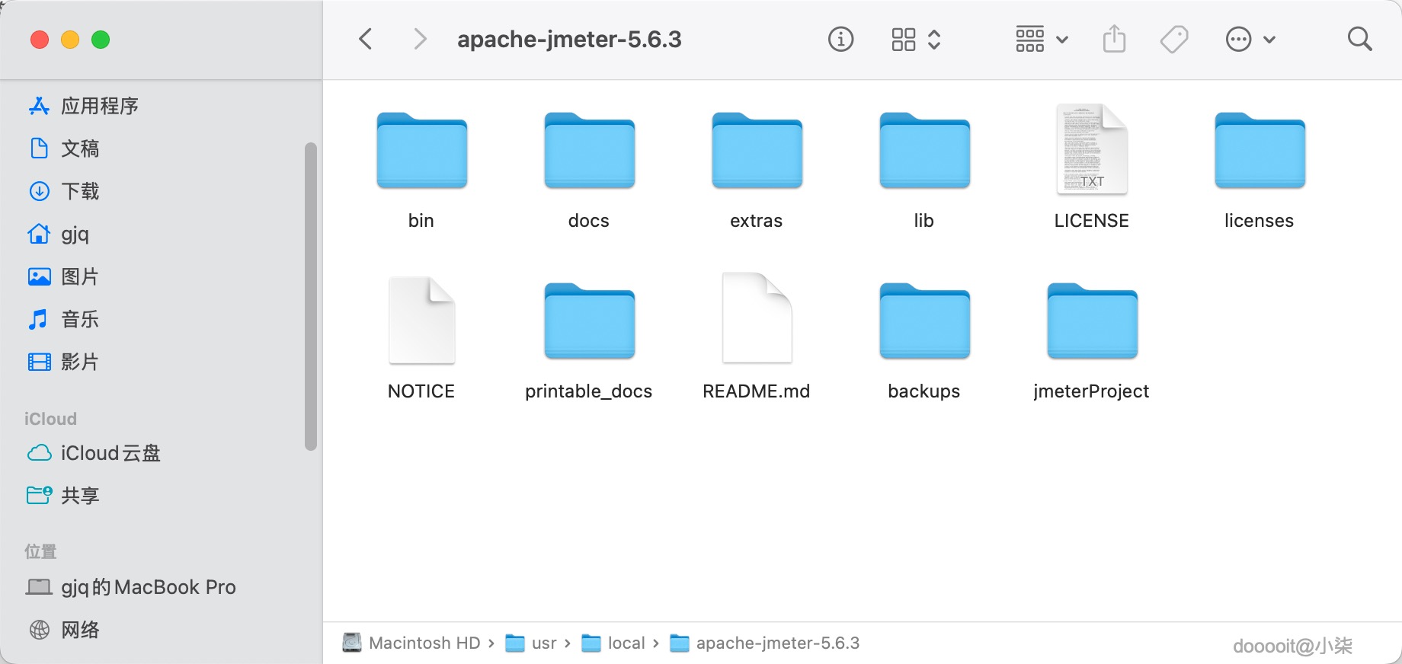
Task: Open the Group By grid icon
Action: [1029, 39]
